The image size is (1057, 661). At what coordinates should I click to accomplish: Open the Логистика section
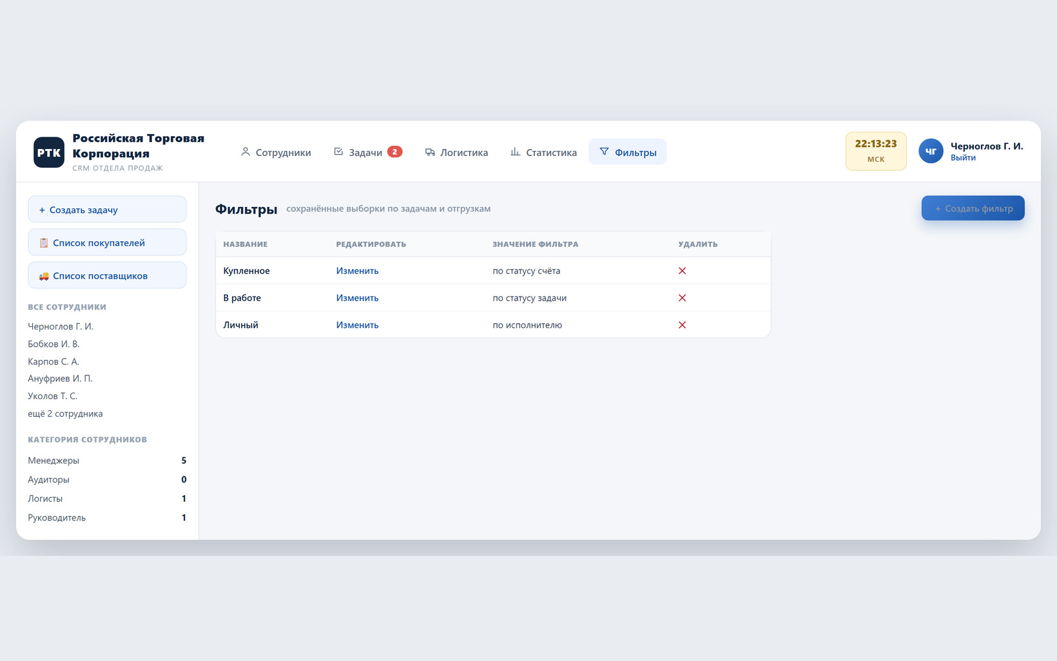456,152
